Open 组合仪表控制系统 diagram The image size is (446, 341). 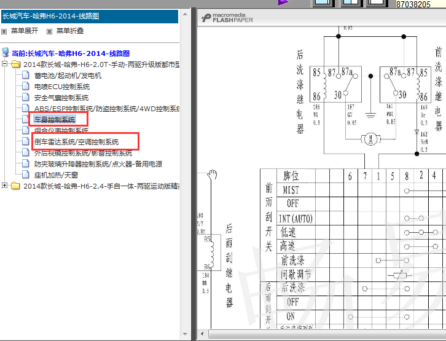61,130
